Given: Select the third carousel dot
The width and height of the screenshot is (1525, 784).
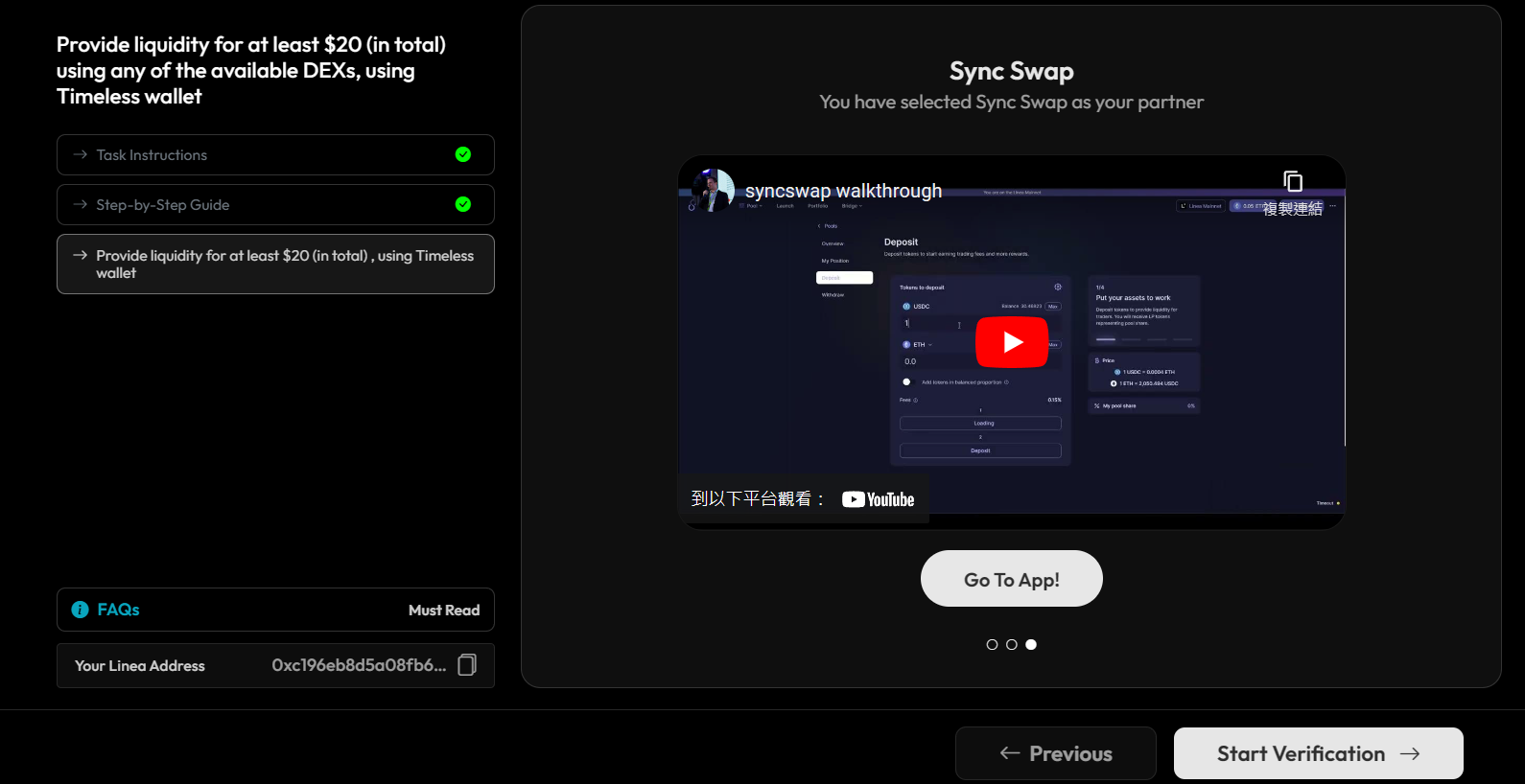Looking at the screenshot, I should pos(1031,644).
